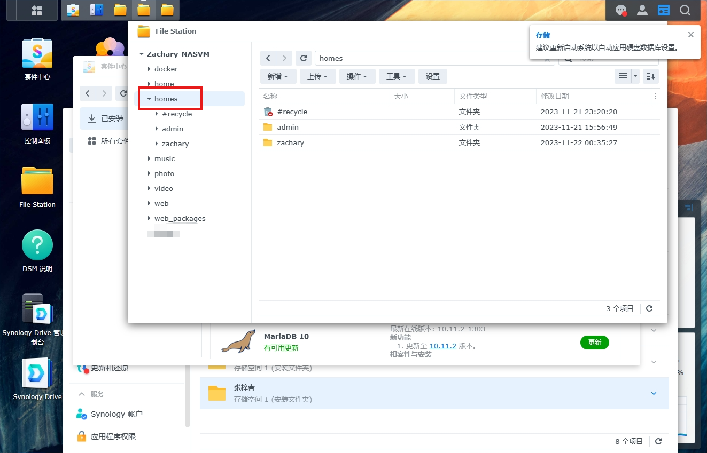
Task: Open the file list column options menu
Action: tap(656, 96)
